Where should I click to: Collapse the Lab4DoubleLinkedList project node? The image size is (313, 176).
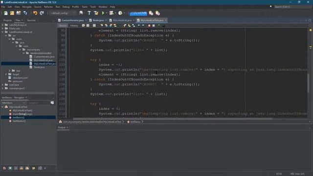(x=2, y=32)
